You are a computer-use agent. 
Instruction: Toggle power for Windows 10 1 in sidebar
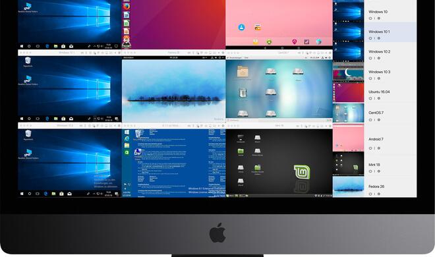click(370, 38)
